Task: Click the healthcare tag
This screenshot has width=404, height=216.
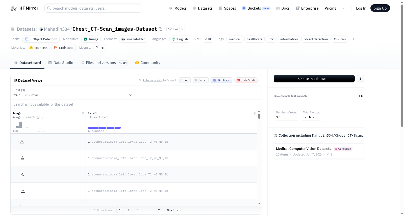Action: coord(255,39)
